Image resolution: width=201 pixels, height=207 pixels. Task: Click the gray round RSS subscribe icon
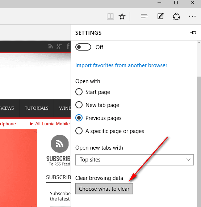tap(60, 144)
